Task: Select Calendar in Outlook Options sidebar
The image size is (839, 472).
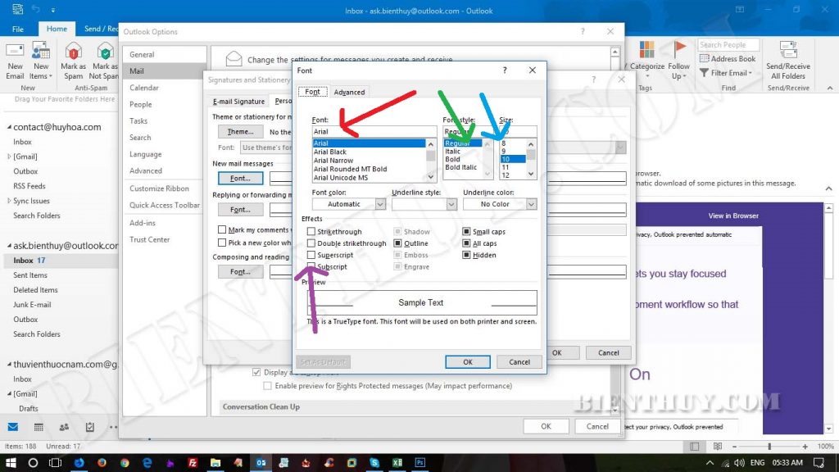Action: 144,88
